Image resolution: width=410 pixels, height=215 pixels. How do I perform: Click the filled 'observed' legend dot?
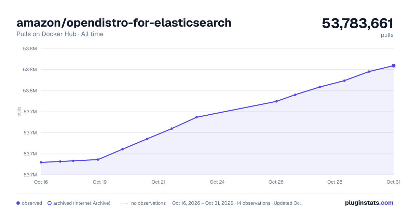tap(18, 203)
